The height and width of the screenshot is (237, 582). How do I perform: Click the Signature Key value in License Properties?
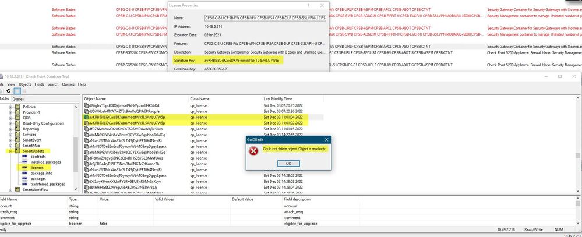[x=241, y=60]
